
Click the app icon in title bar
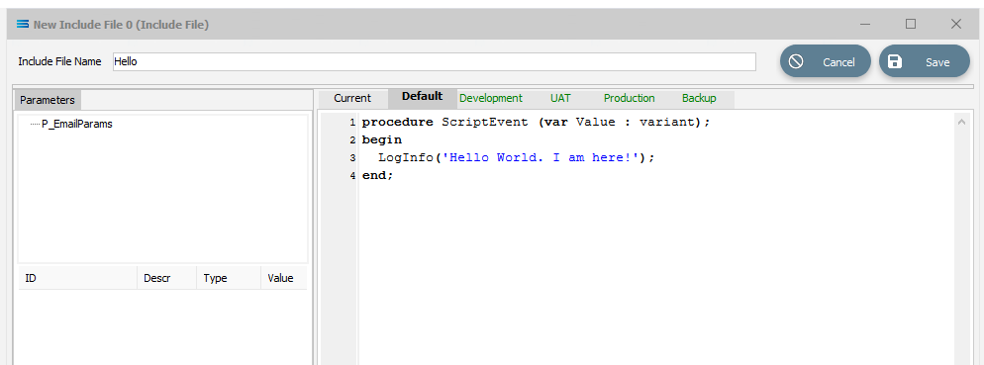23,25
